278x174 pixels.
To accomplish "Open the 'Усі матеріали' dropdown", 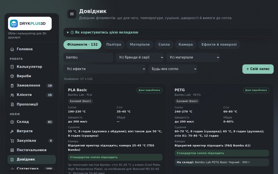I will [193, 57].
